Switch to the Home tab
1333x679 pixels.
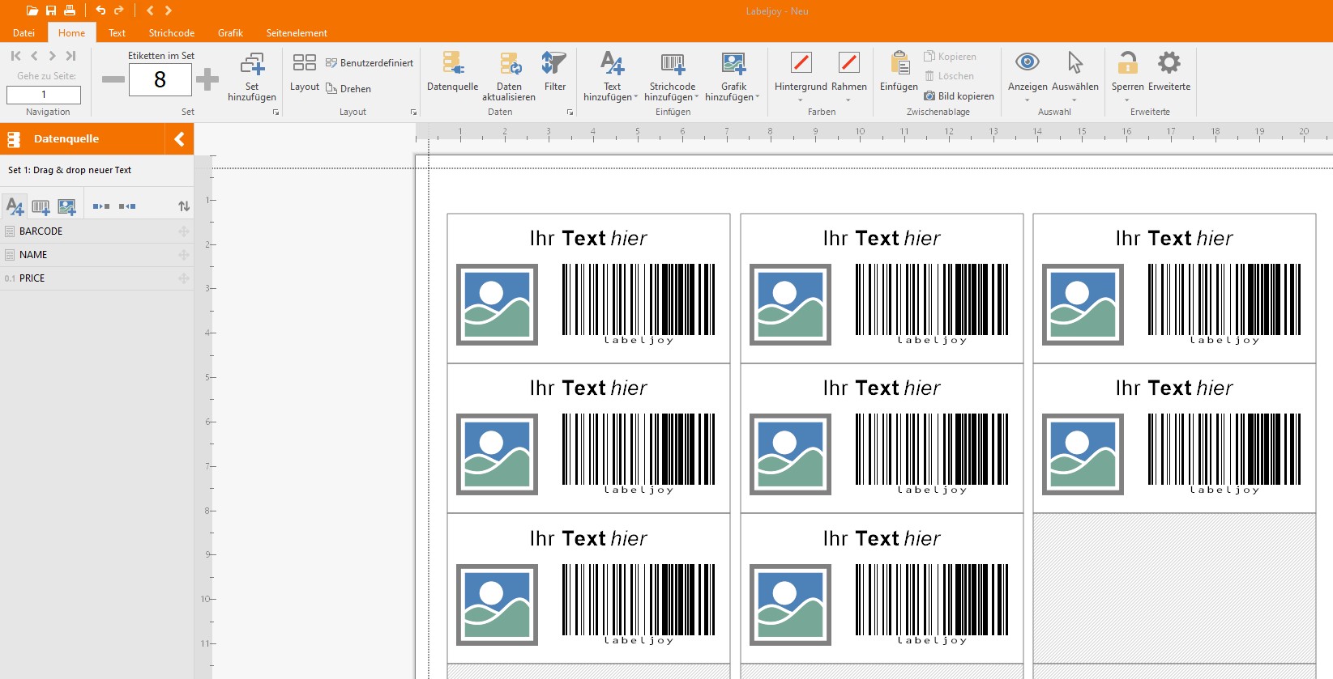(71, 33)
